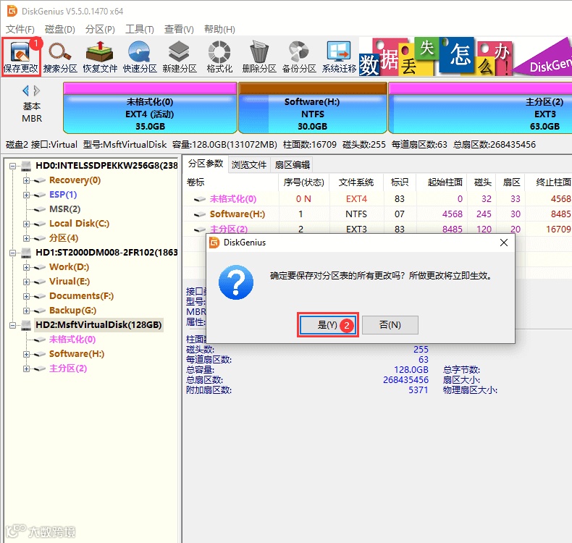The width and height of the screenshot is (572, 543).
Task: Select the 未格式化(0) row in partition table
Action: 377,199
